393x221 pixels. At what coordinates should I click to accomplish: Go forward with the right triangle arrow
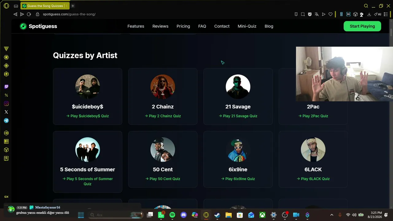coord(22,14)
